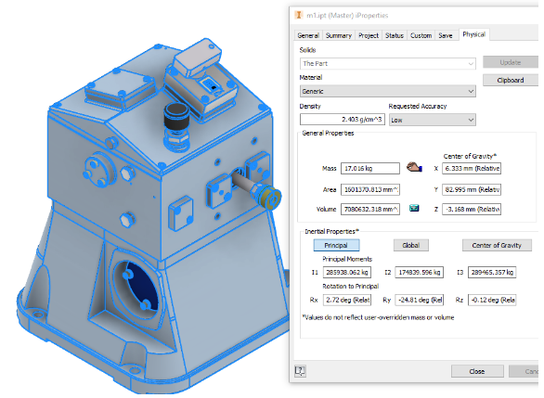
Task: Click the Ry rotation field
Action: pyautogui.click(x=419, y=300)
